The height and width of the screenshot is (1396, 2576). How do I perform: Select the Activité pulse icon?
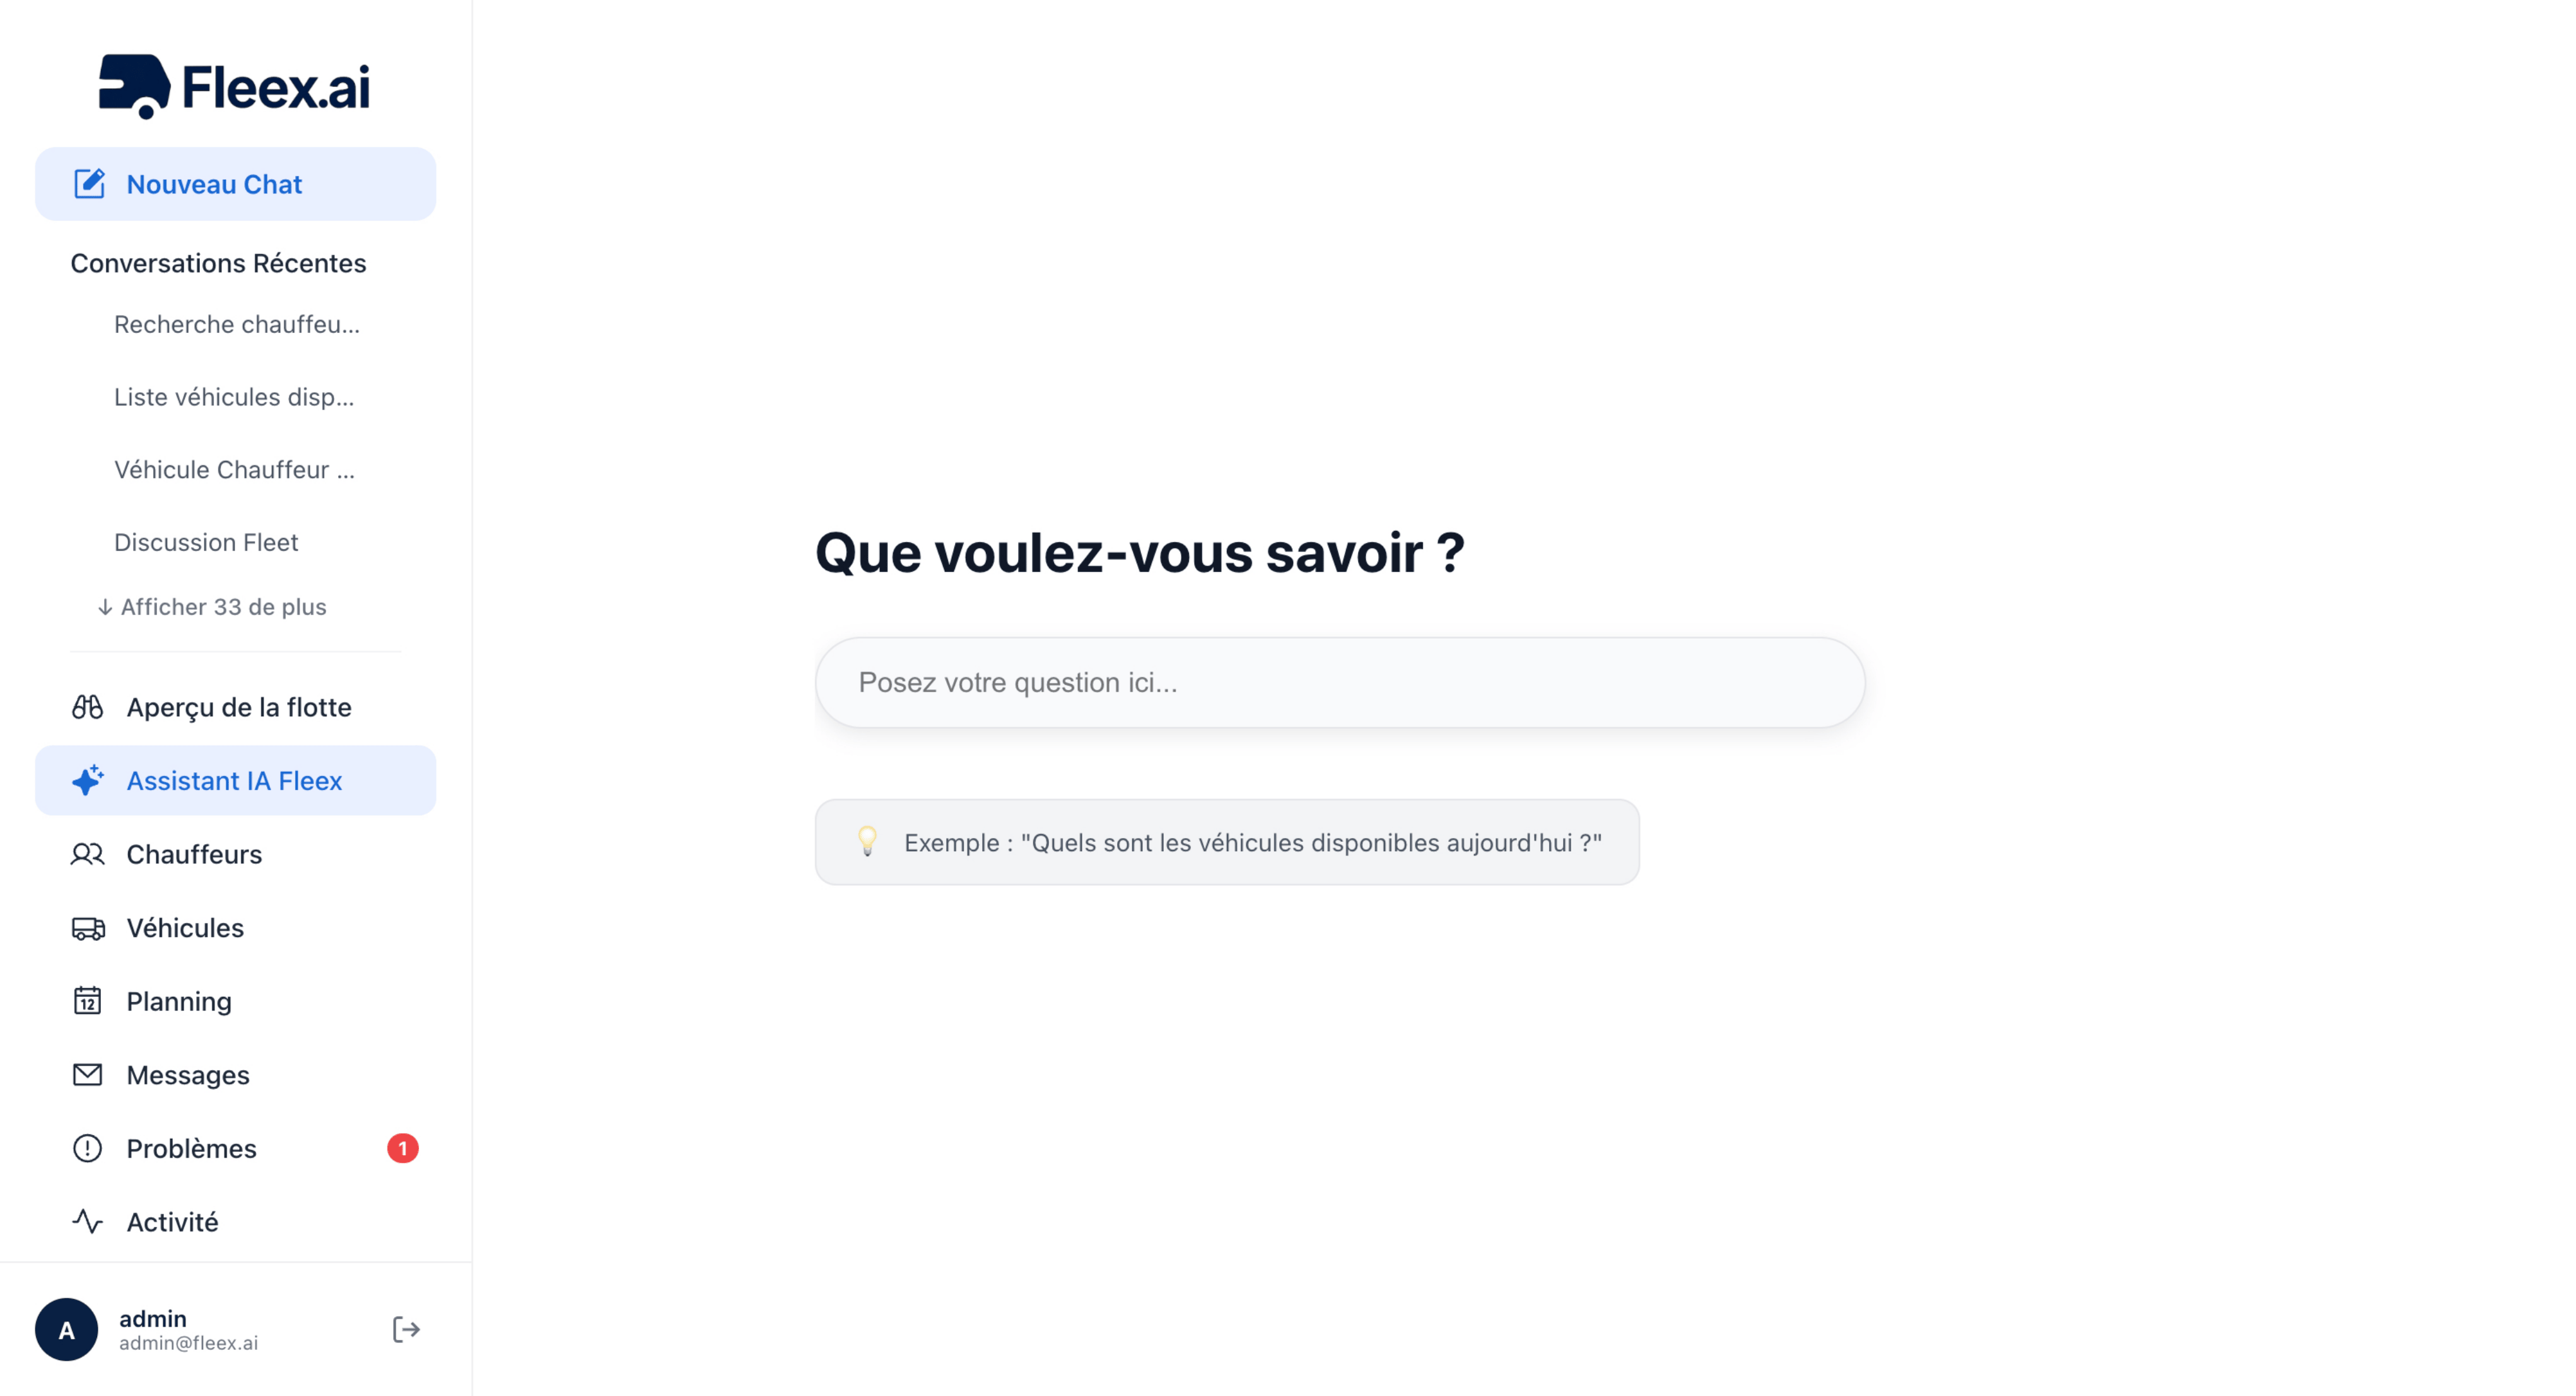pos(88,1221)
